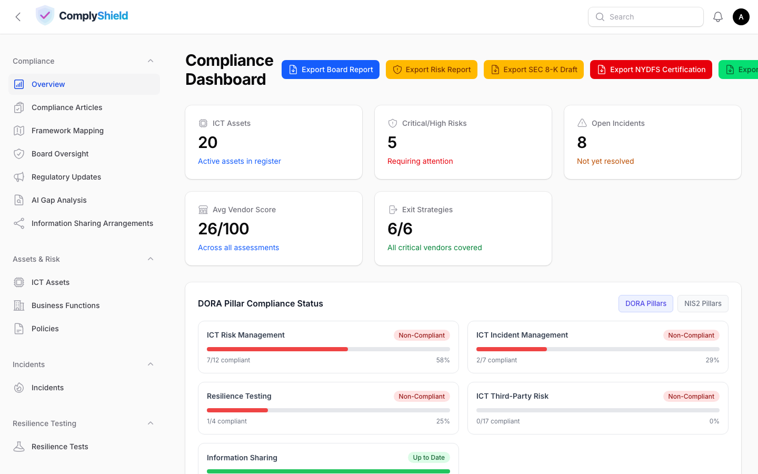Image resolution: width=758 pixels, height=474 pixels.
Task: Click the Regulatory Updates megaphone icon
Action: coord(19,177)
